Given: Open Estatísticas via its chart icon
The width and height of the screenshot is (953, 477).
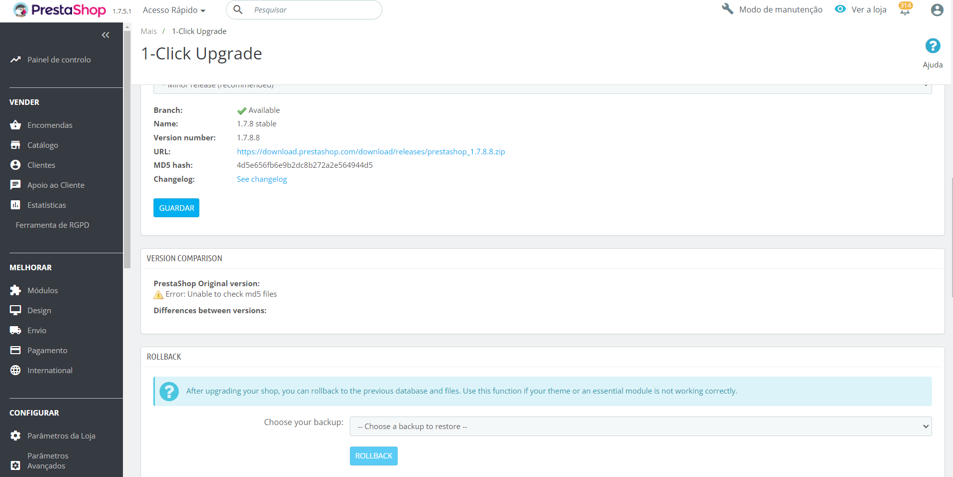Looking at the screenshot, I should [x=15, y=205].
